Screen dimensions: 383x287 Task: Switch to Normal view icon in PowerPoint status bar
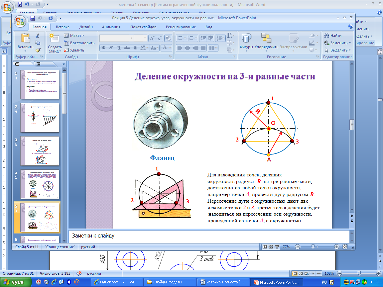[265, 247]
